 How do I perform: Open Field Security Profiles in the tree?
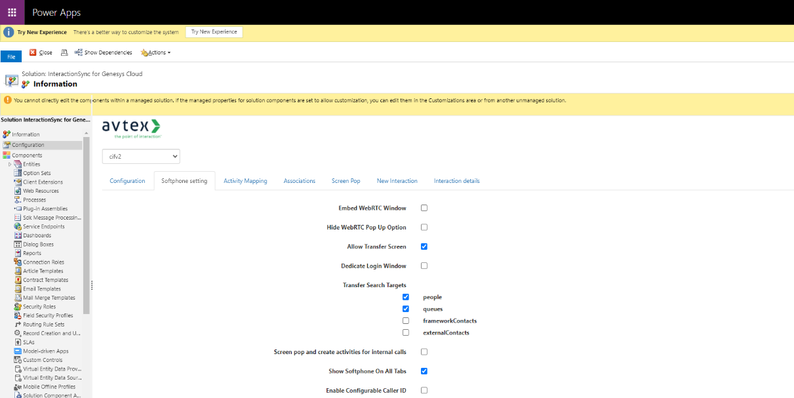click(48, 315)
